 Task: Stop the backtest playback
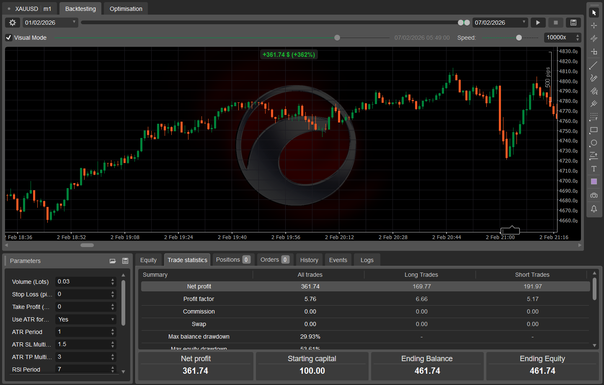click(556, 22)
